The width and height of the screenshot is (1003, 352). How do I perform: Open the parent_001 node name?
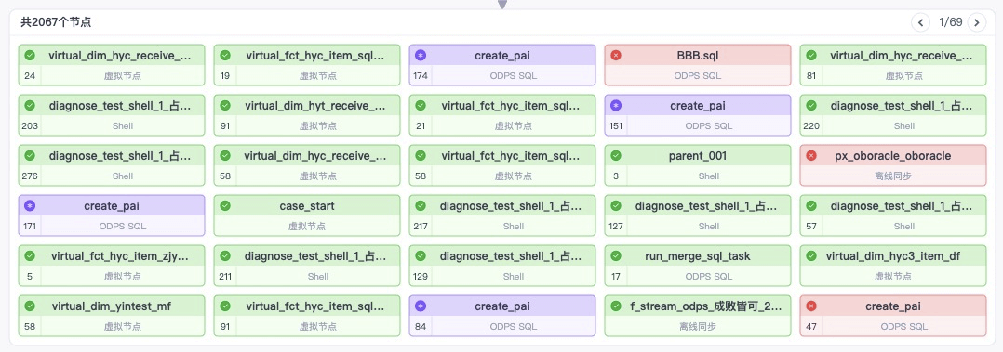(x=698, y=156)
